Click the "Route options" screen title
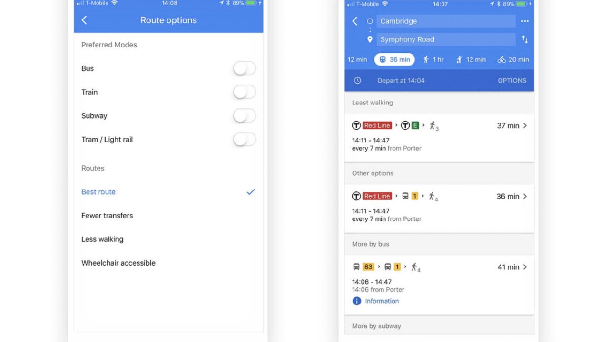 (x=168, y=20)
